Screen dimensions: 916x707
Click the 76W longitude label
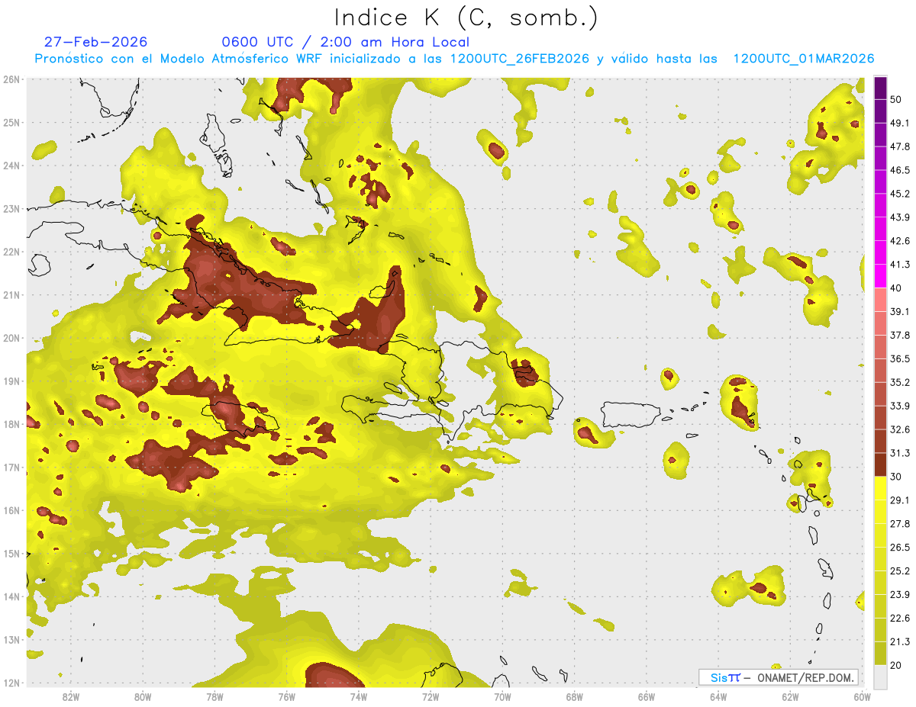[287, 696]
